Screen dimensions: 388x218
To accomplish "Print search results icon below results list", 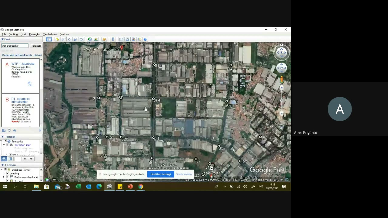I will [x=14, y=130].
